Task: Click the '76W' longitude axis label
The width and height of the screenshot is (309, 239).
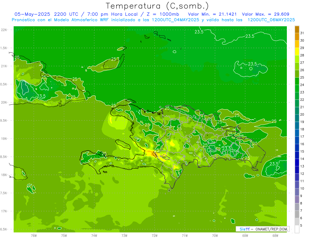Action: coord(34,236)
